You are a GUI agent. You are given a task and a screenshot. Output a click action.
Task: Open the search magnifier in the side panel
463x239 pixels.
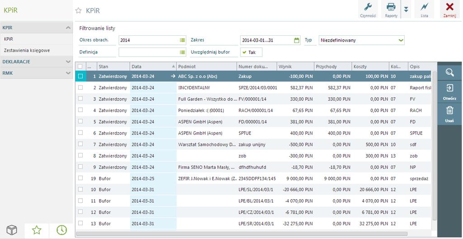450,72
